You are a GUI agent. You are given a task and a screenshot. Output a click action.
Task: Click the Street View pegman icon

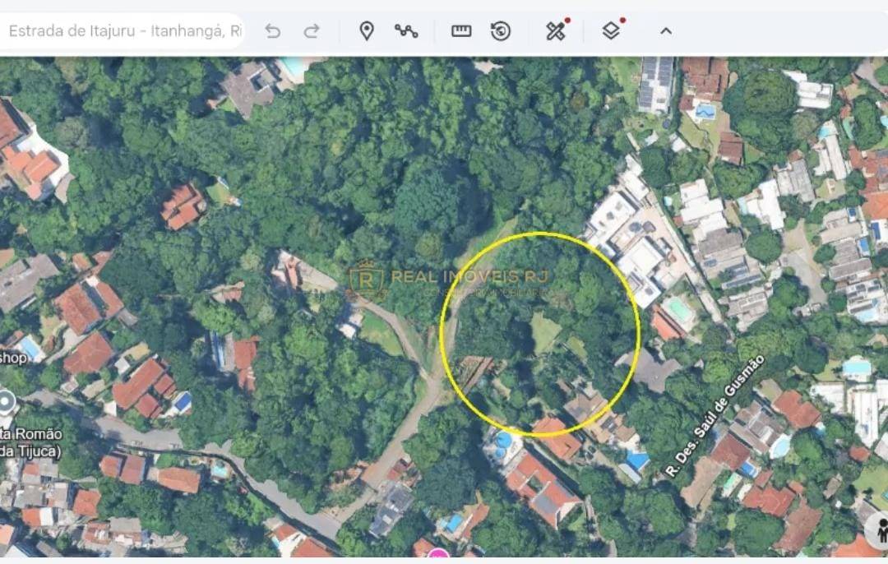tap(878, 531)
